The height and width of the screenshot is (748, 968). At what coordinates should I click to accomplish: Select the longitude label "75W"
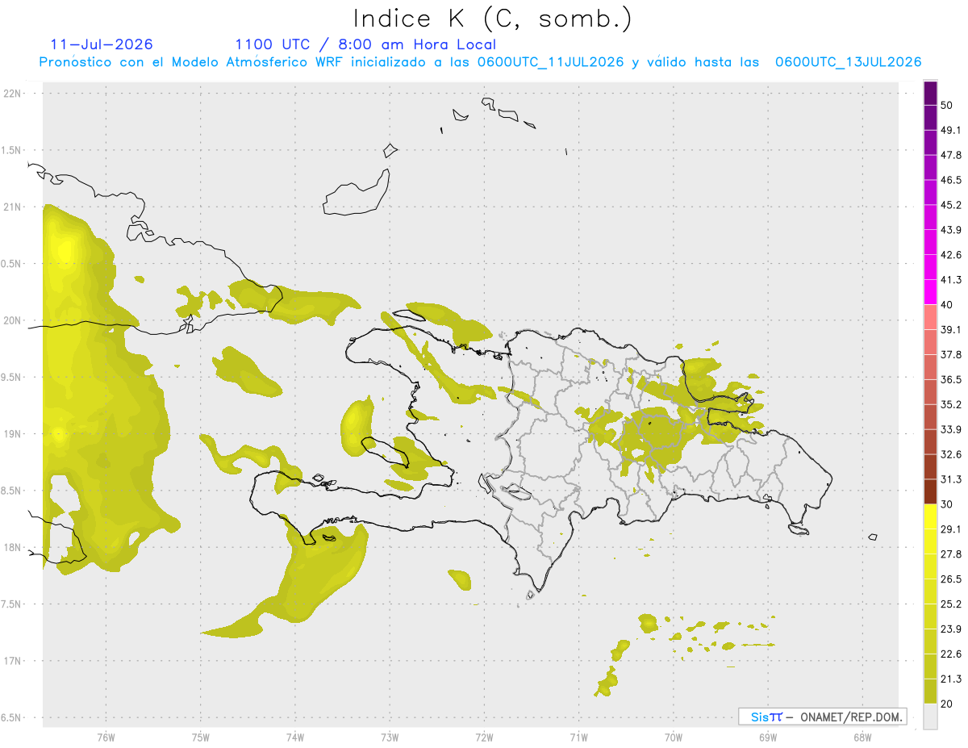coord(201,738)
